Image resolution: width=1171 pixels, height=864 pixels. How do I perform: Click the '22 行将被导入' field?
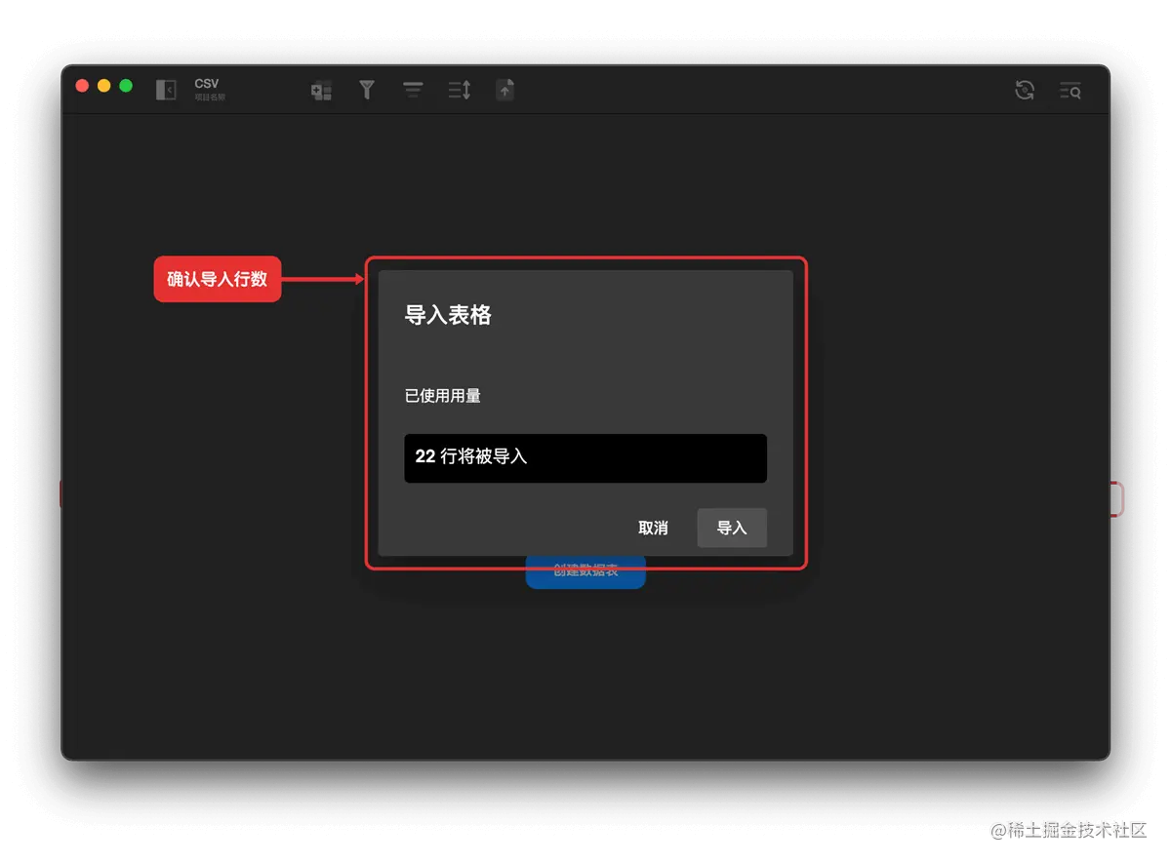(585, 458)
